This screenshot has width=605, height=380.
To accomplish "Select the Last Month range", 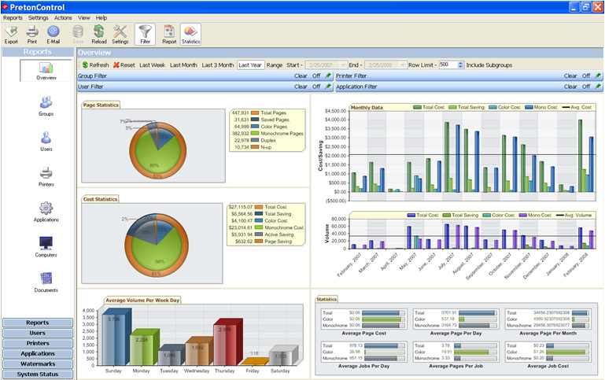I will 183,65.
